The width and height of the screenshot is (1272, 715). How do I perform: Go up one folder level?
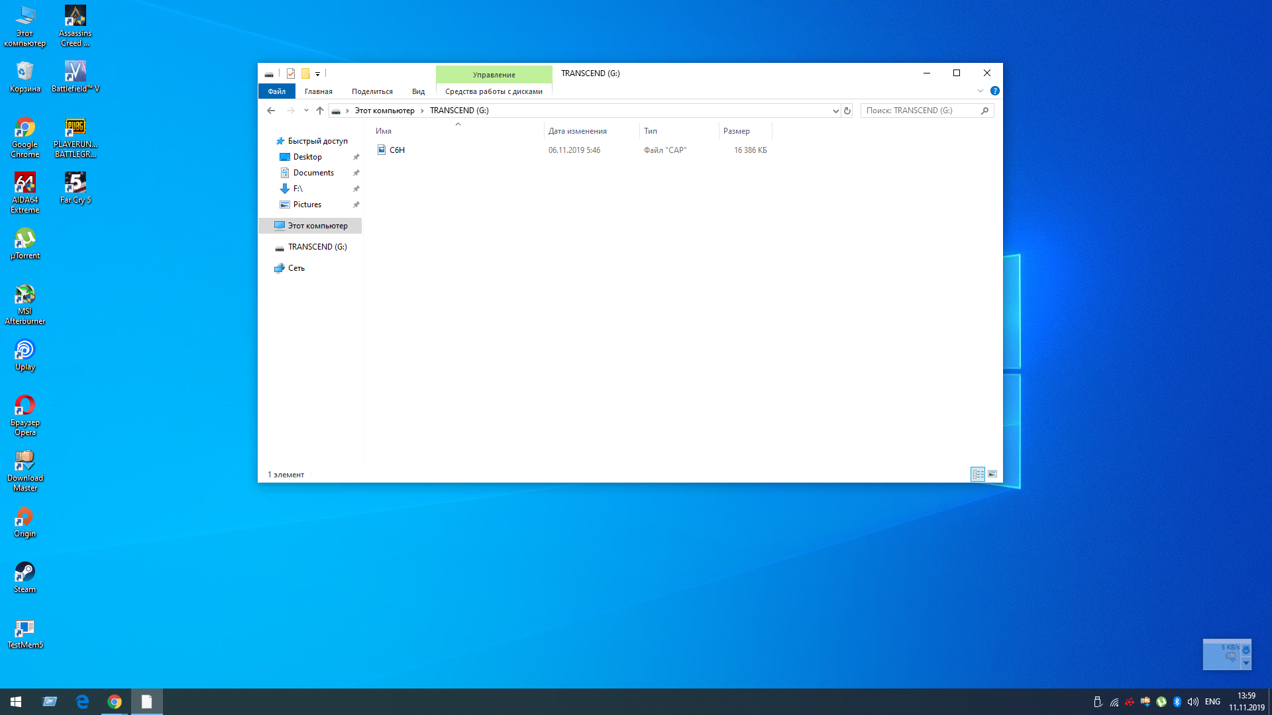pos(320,111)
